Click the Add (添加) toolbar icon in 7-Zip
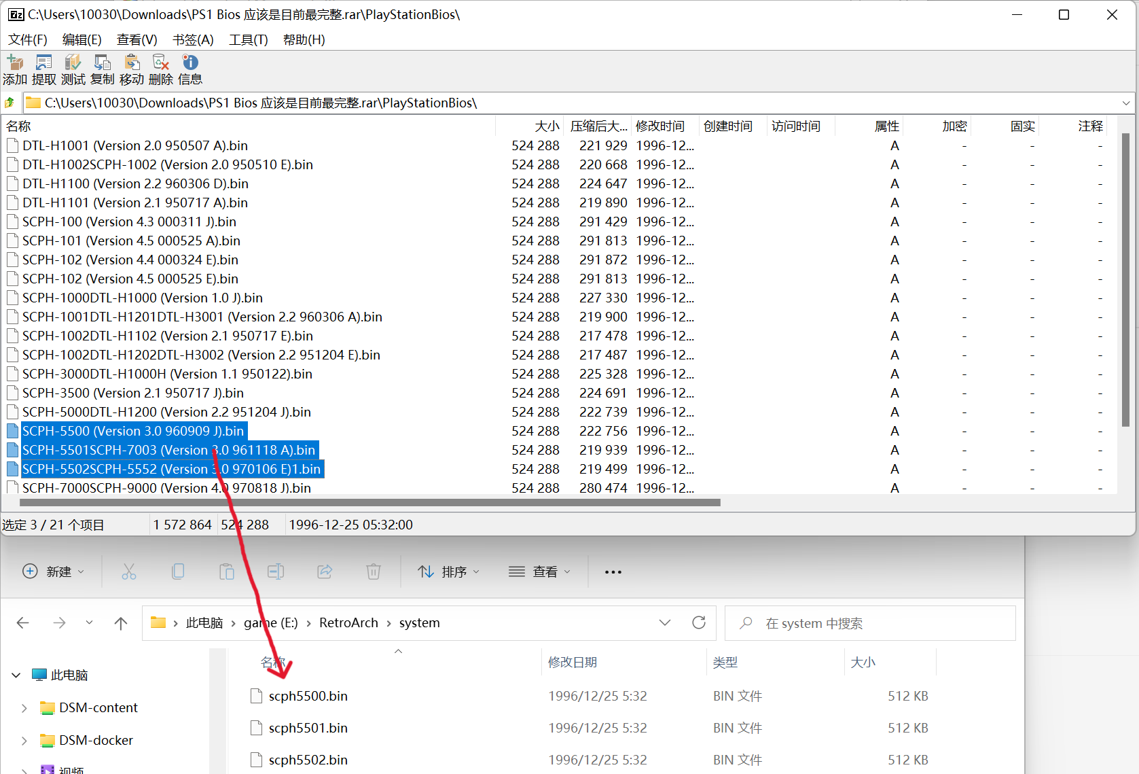The height and width of the screenshot is (774, 1139). click(15, 63)
